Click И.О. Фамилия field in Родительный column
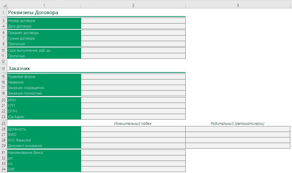Image resolution: width=292 pixels, height=173 pixels. [238, 140]
